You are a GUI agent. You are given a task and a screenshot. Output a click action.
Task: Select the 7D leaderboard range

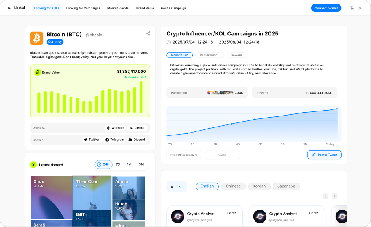(x=118, y=164)
